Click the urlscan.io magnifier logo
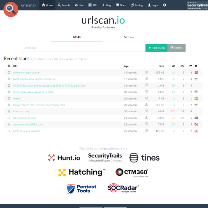Screen dimensions: 208x208 pos(11,9)
